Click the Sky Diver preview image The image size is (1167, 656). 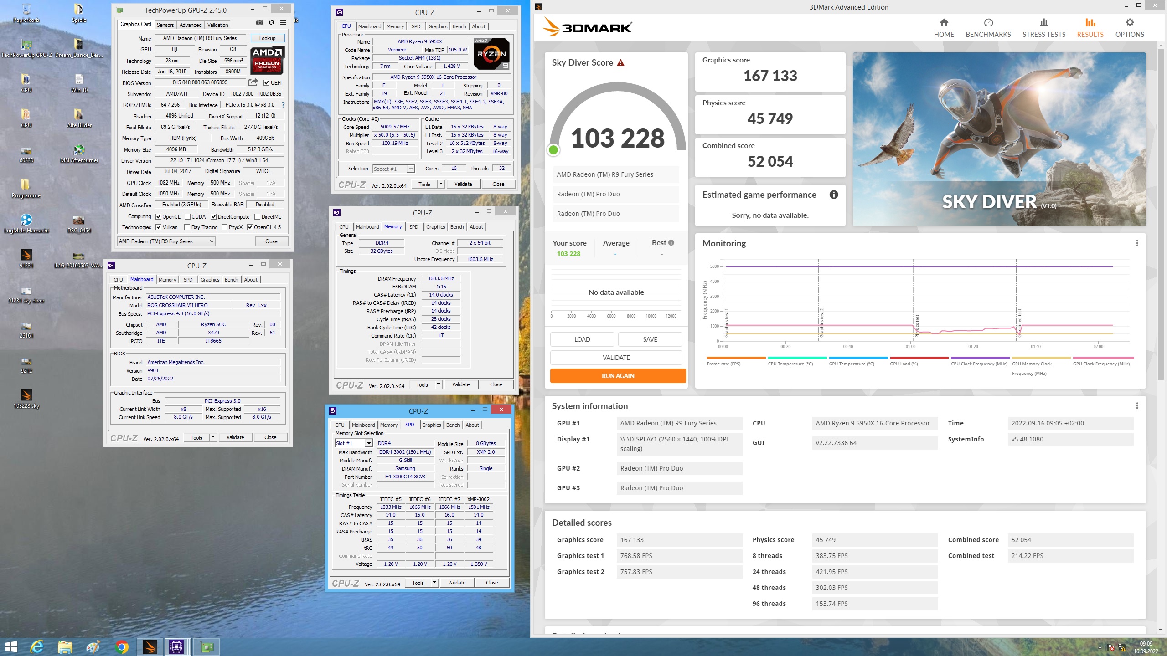point(999,139)
